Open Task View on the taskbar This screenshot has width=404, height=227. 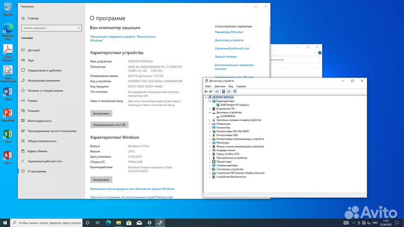[98, 223]
